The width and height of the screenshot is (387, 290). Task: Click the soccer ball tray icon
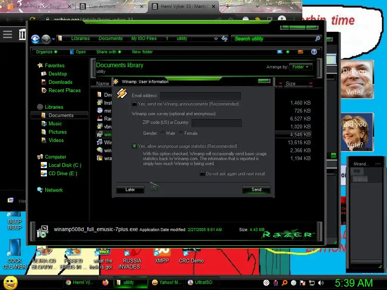coord(266,283)
